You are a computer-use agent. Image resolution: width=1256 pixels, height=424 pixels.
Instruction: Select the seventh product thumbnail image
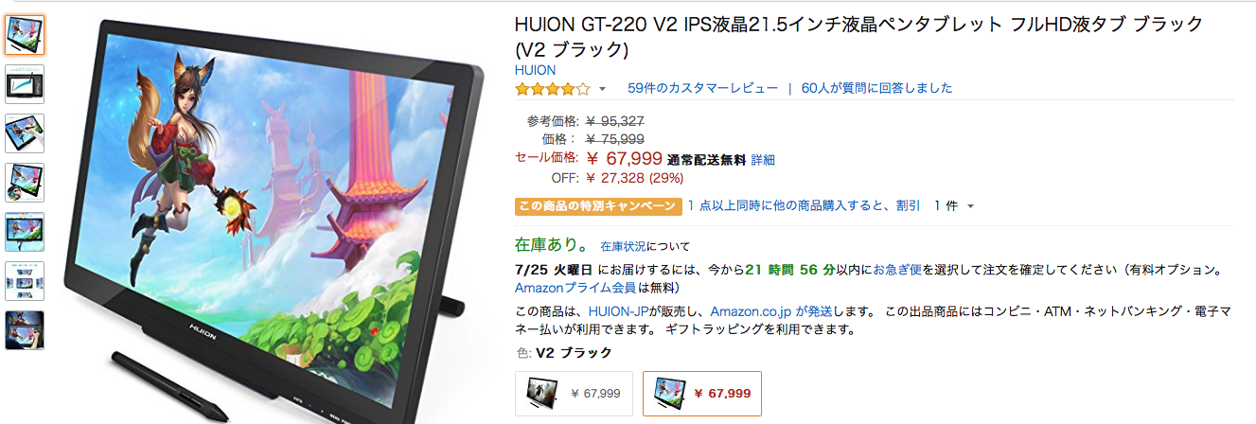[x=25, y=330]
